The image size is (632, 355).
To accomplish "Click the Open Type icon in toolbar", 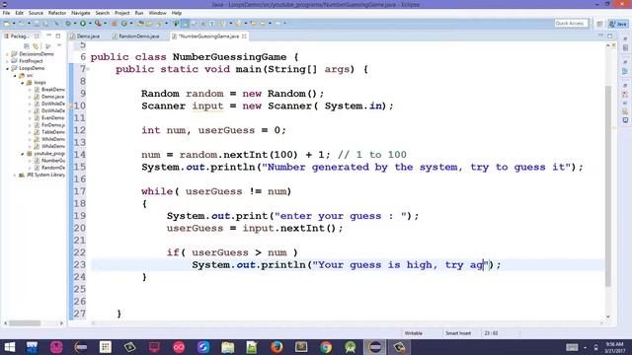I will (140, 24).
